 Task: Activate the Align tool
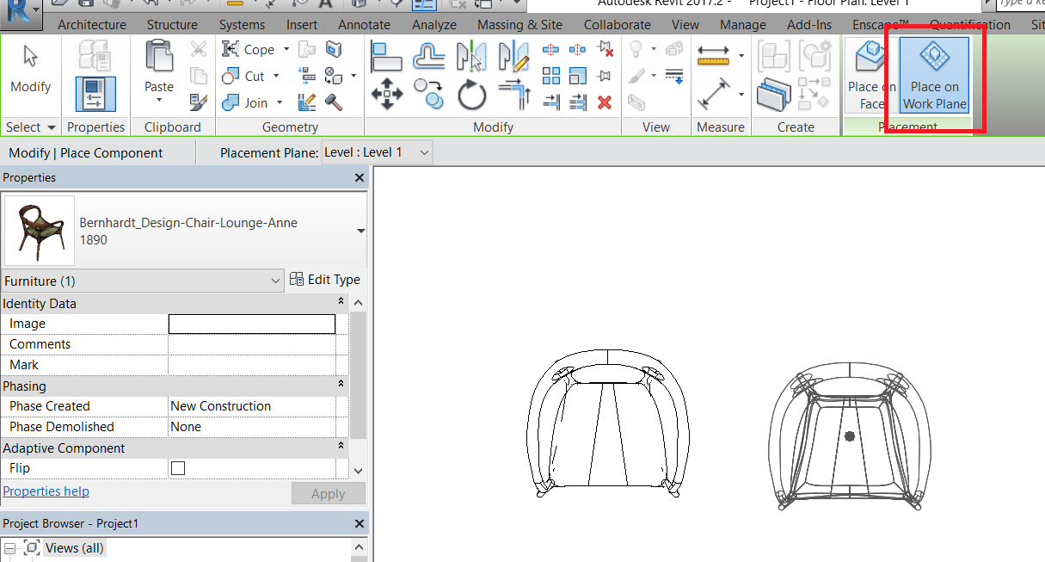[x=387, y=54]
